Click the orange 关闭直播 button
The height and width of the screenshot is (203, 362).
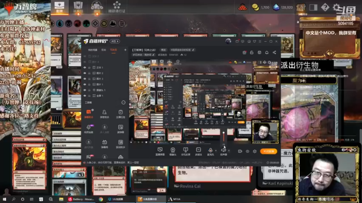coord(268,151)
